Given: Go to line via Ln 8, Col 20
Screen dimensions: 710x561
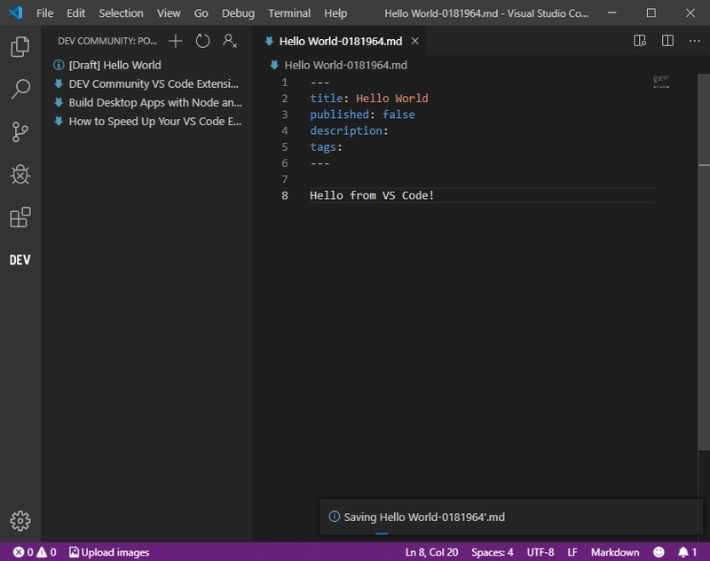Looking at the screenshot, I should (x=431, y=552).
